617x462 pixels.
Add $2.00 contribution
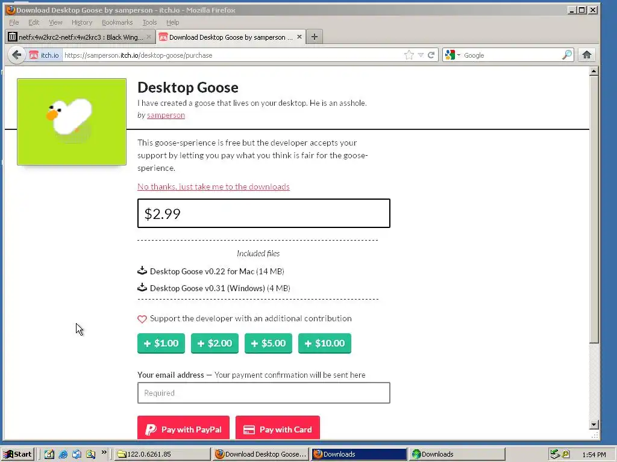[x=215, y=343]
